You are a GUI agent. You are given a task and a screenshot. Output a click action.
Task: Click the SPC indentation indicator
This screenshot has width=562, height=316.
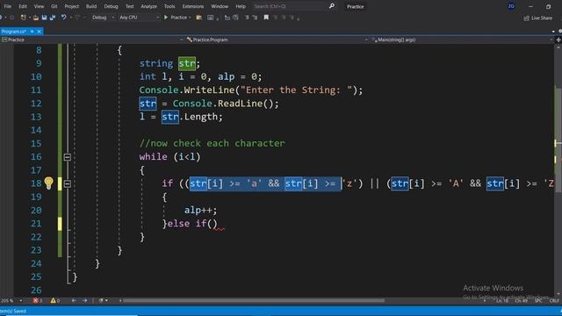click(x=538, y=300)
